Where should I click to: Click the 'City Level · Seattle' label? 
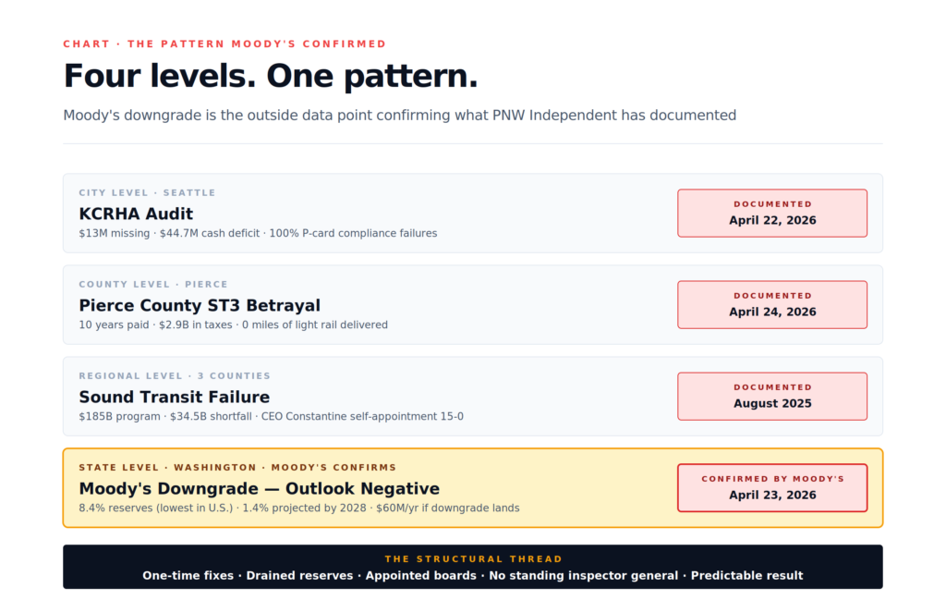click(147, 192)
